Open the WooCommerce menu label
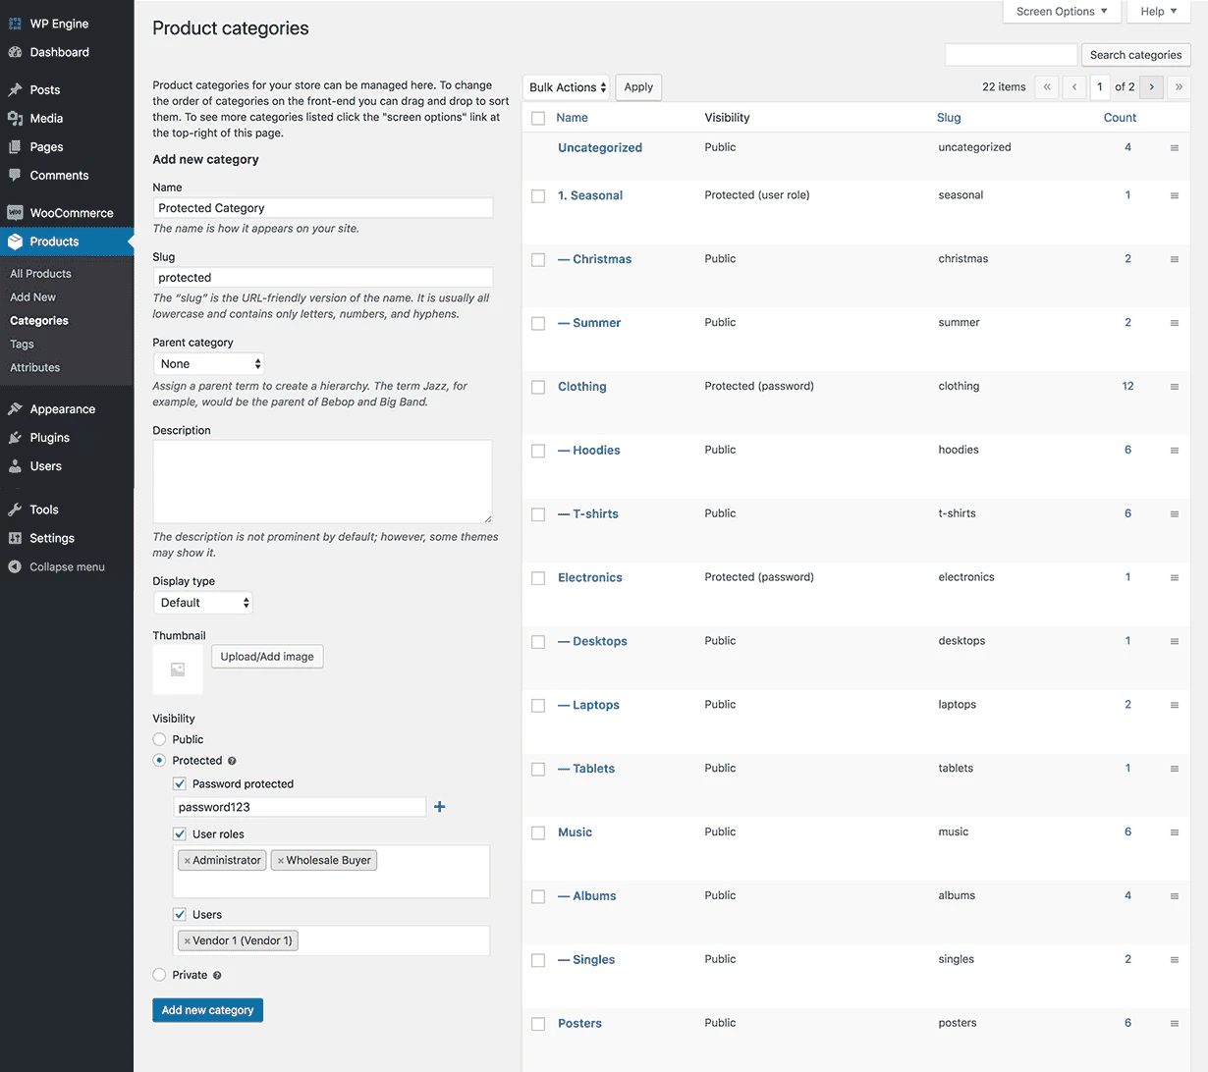 (x=72, y=213)
